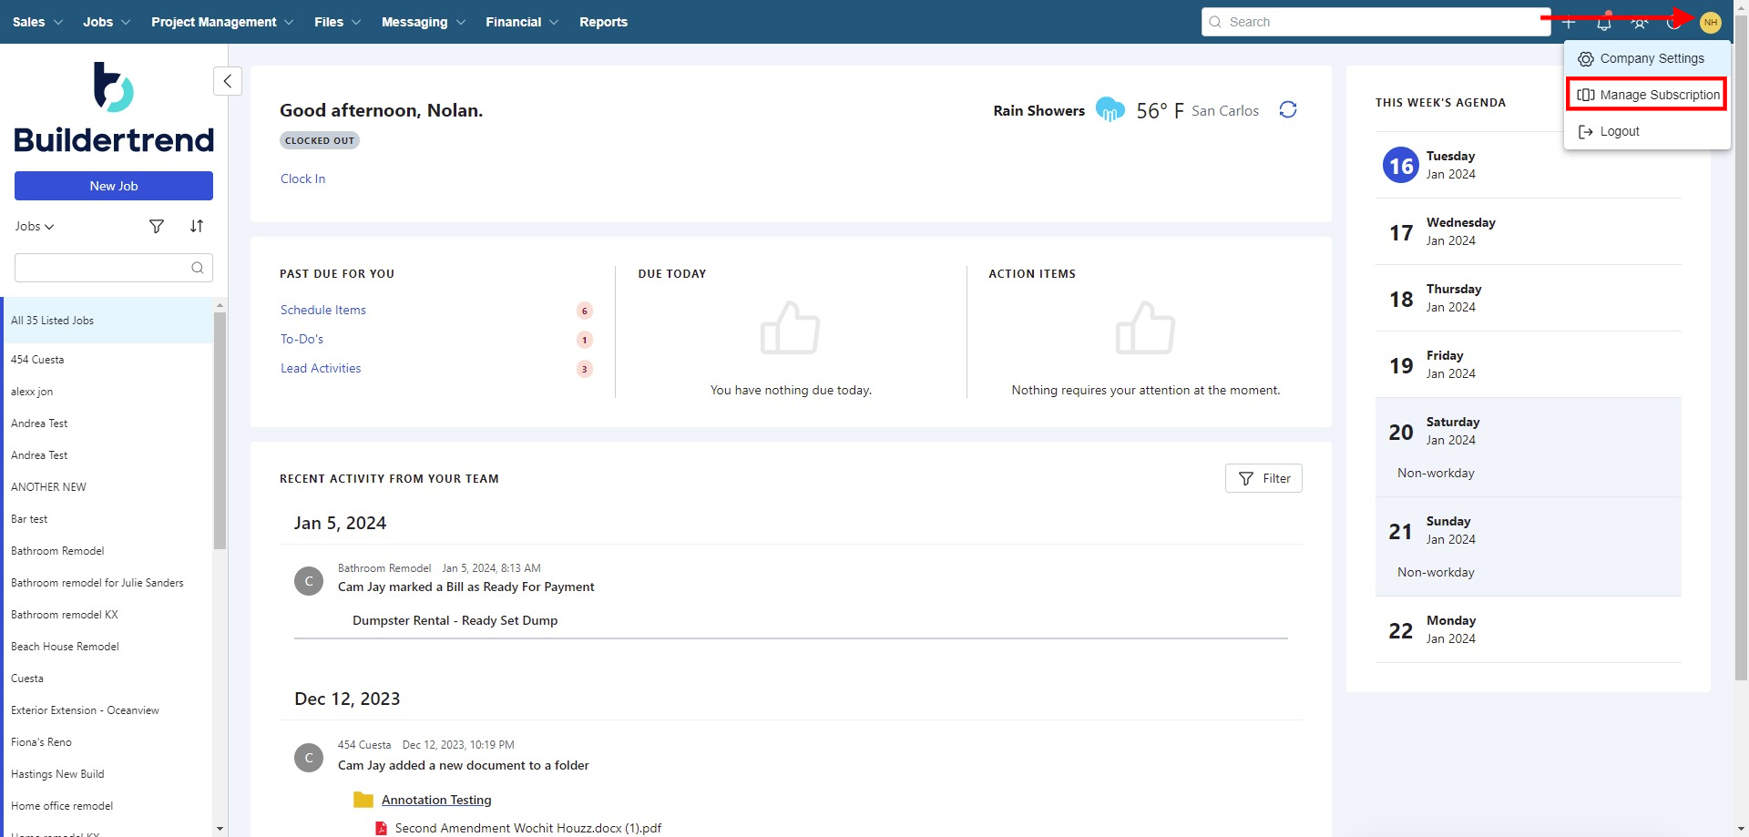
Task: Select the Cuesta job
Action: 108,679
